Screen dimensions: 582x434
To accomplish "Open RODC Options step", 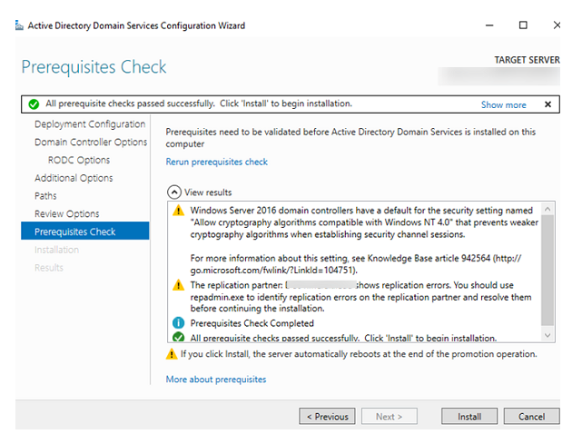I will click(79, 160).
